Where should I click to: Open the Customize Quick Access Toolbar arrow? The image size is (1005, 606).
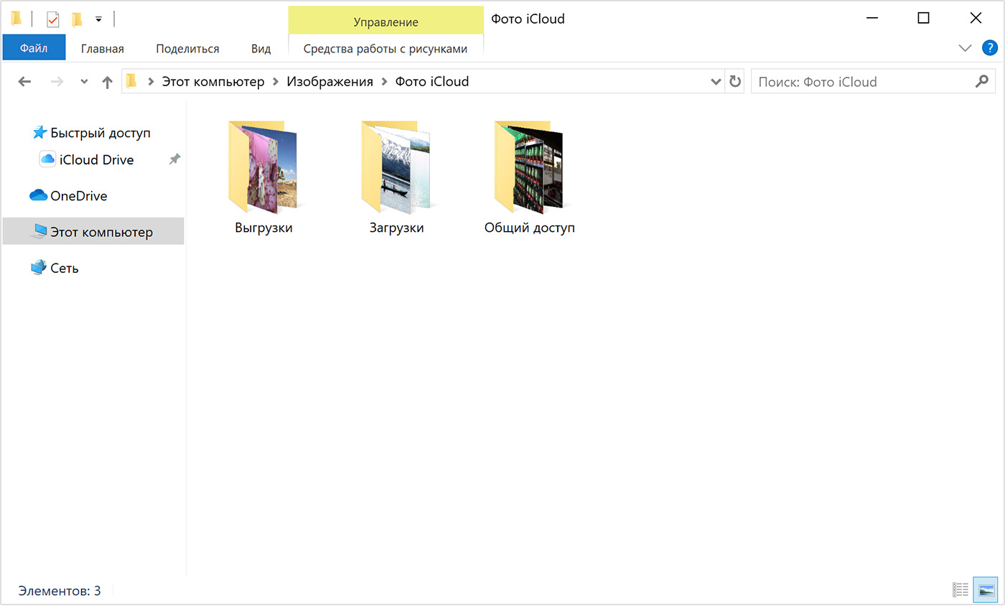coord(98,19)
